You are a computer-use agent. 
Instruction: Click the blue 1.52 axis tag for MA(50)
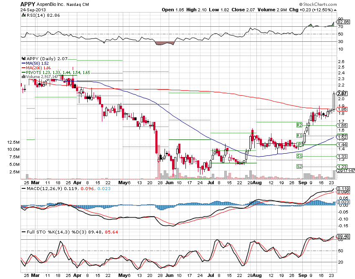coord(342,137)
